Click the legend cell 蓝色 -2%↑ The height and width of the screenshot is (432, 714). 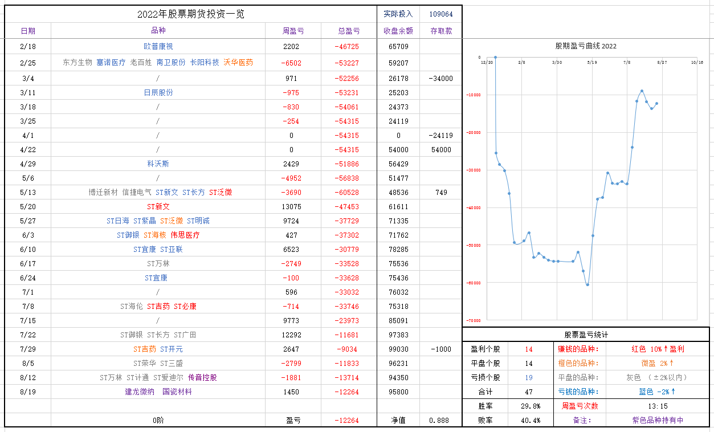pyautogui.click(x=658, y=392)
